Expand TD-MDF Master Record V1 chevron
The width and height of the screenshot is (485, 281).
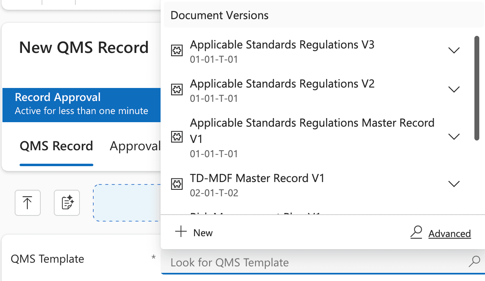pos(454,184)
